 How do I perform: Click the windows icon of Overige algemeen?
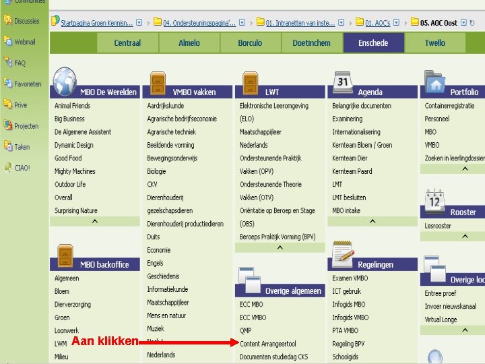[249, 280]
